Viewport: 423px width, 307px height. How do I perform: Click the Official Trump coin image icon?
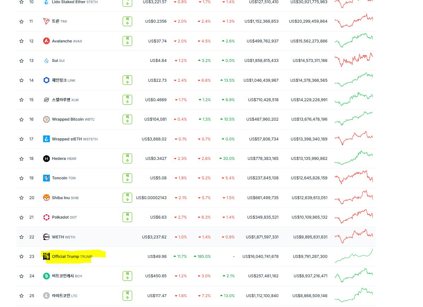[46, 256]
